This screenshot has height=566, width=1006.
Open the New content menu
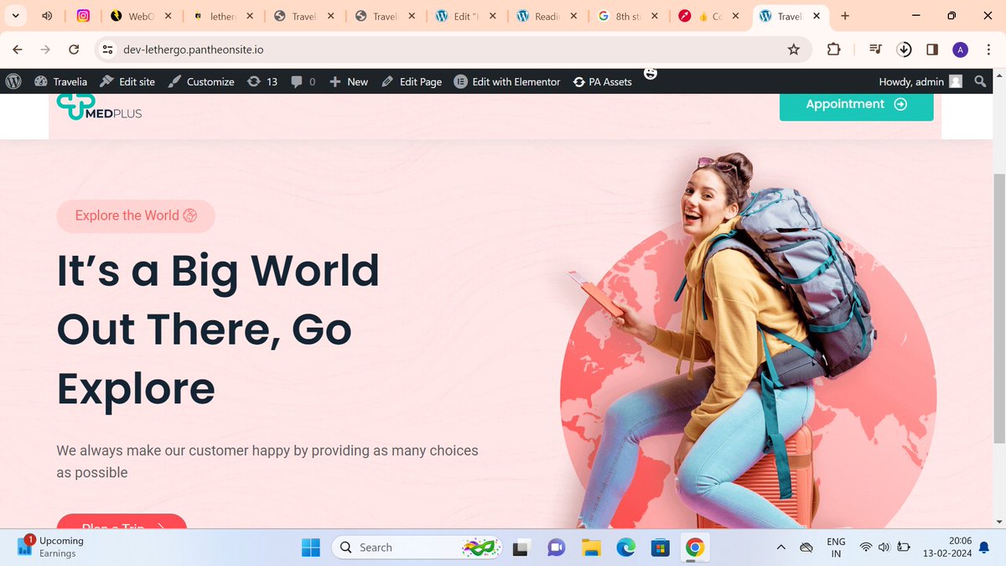point(349,81)
